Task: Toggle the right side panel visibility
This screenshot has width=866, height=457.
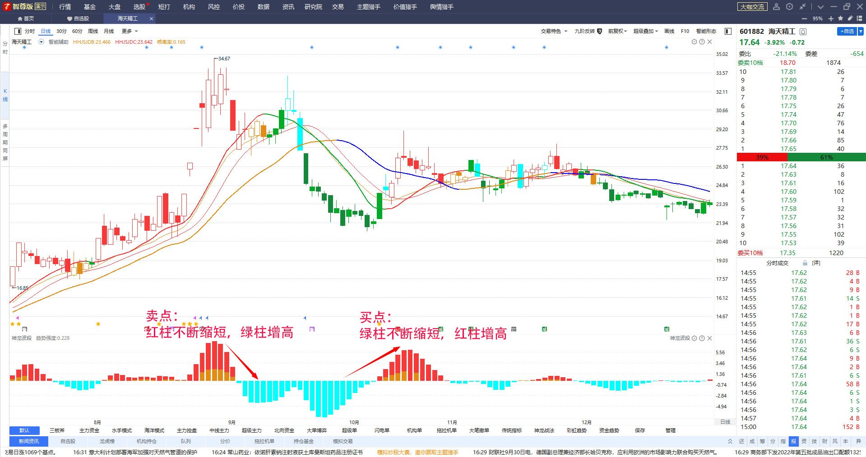Action: [x=728, y=31]
